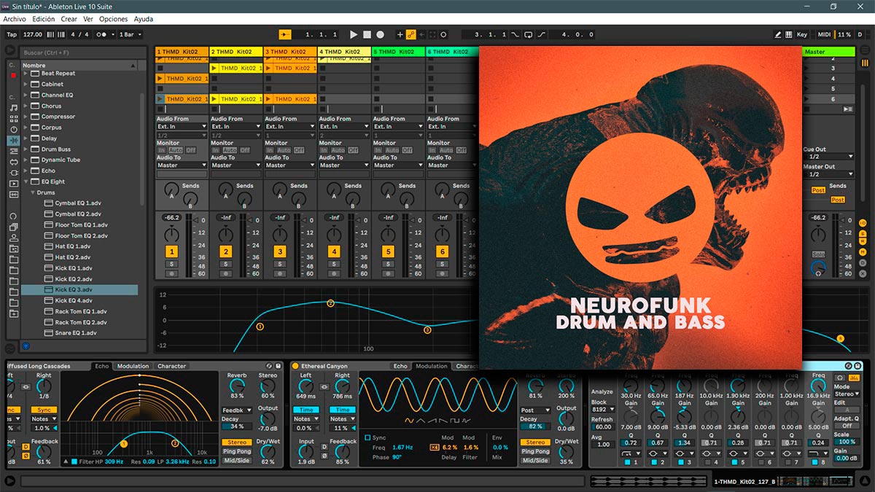This screenshot has width=875, height=492.
Task: Stop playback with the Stop button
Action: coord(367,34)
